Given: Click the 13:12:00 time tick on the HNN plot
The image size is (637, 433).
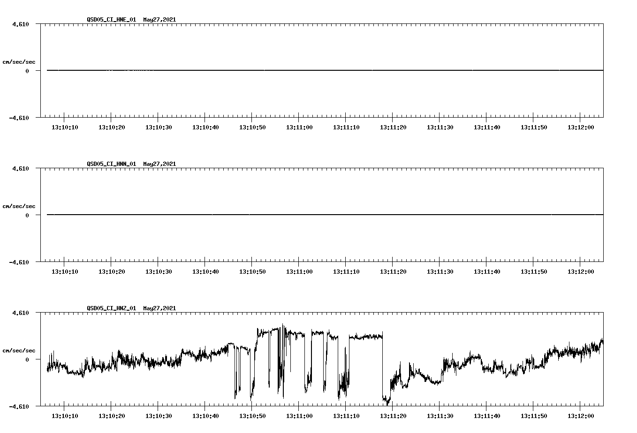Looking at the screenshot, I should tap(581, 271).
